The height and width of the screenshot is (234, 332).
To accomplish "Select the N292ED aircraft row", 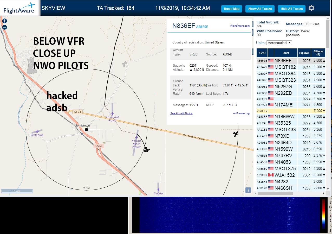I will (291, 93).
